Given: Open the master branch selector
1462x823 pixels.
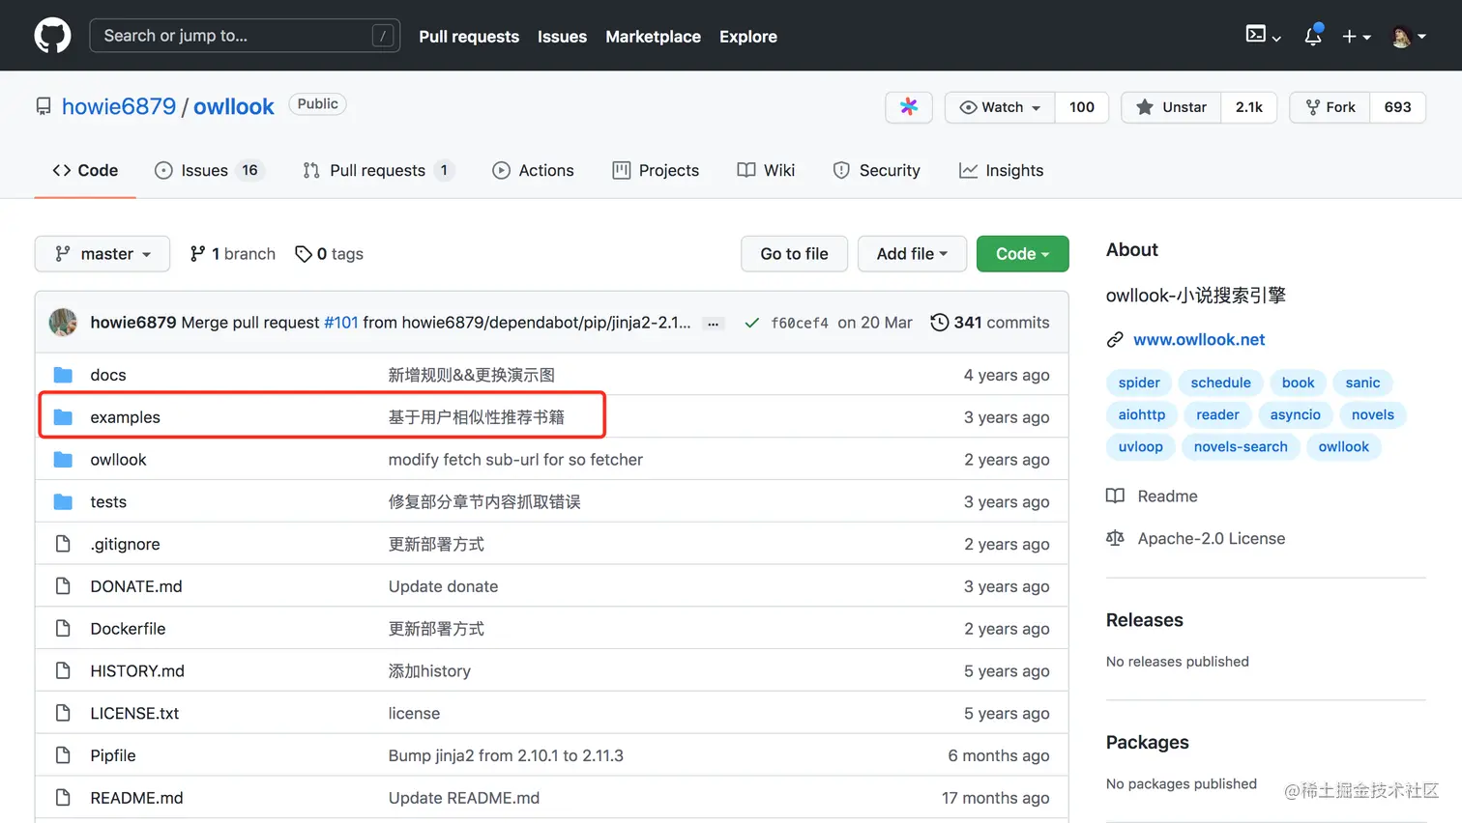Looking at the screenshot, I should tap(102, 254).
